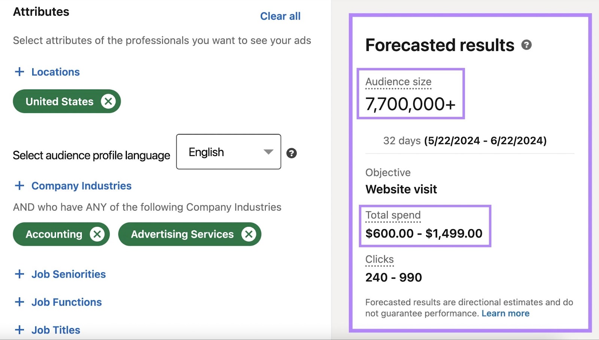The width and height of the screenshot is (599, 340).
Task: Expand the Job Seniorities attribute section
Action: (68, 274)
